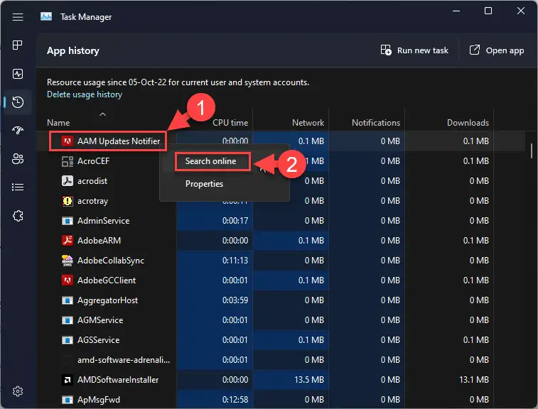Image resolution: width=538 pixels, height=409 pixels.
Task: Open the hamburger navigation menu
Action: pos(18,17)
